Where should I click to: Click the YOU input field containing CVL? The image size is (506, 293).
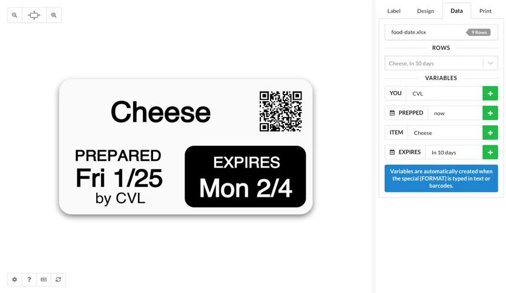click(444, 94)
